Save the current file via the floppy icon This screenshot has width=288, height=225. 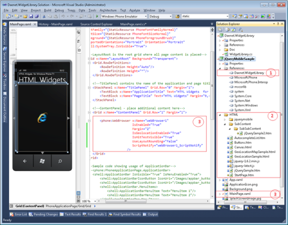(31, 16)
